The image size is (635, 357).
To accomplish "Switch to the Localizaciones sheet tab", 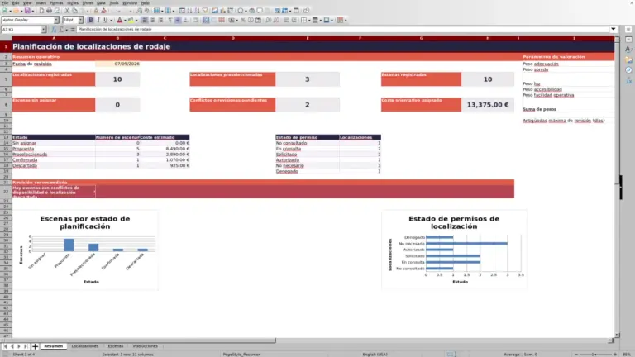I will 85,346.
